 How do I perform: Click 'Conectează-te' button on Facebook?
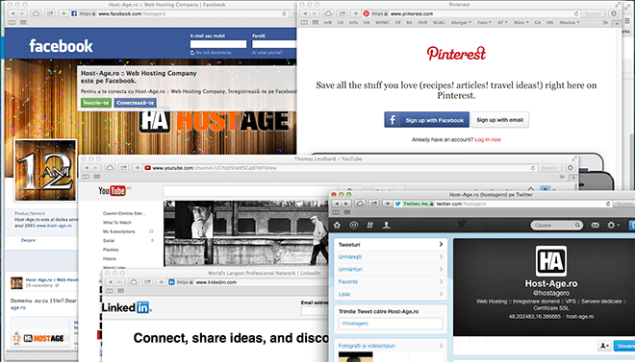pos(135,103)
